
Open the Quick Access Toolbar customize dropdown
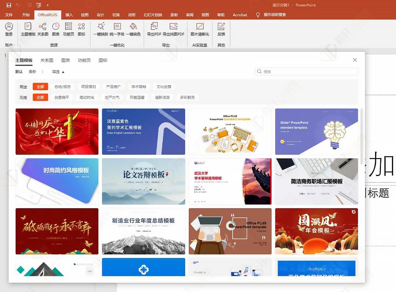tap(48, 5)
